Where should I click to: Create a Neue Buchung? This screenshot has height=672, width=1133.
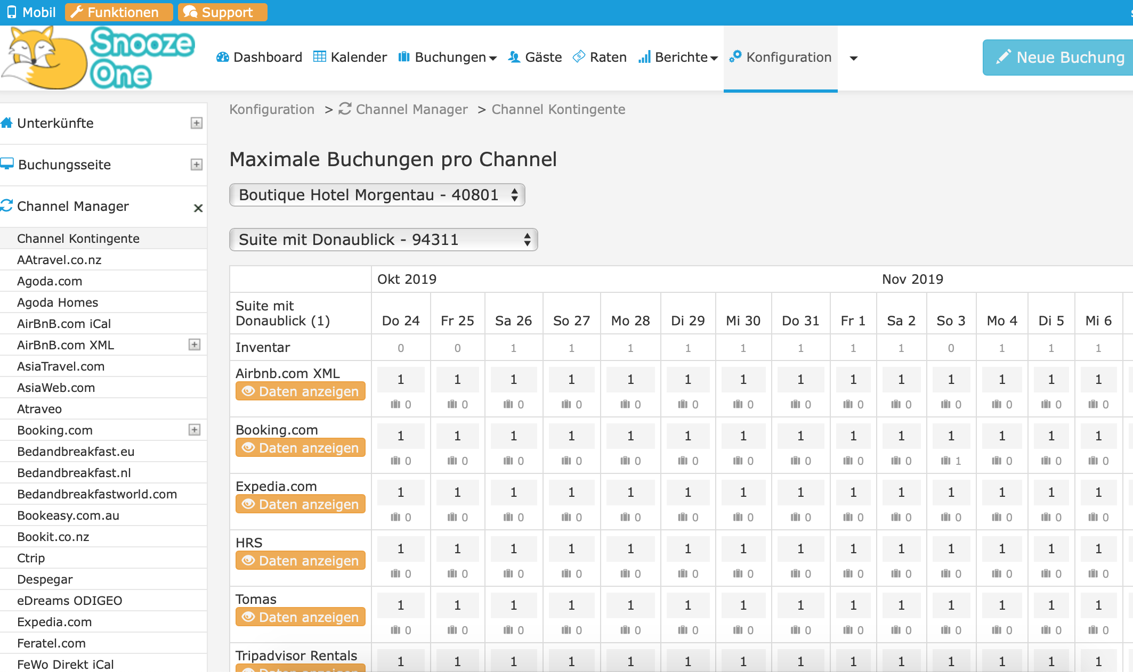1058,57
